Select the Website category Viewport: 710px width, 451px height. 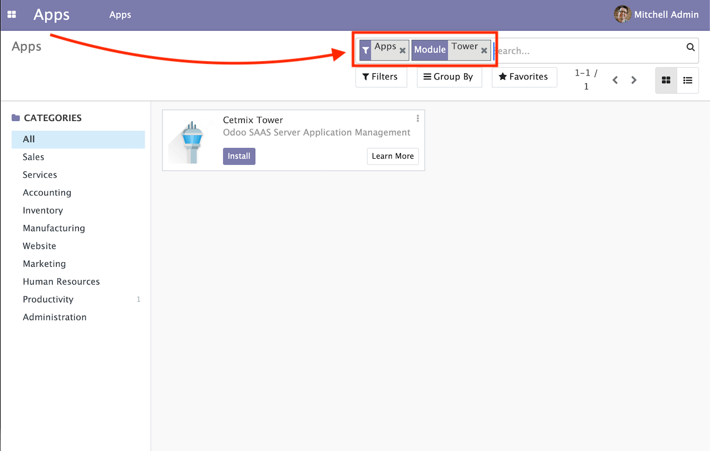tap(78, 246)
